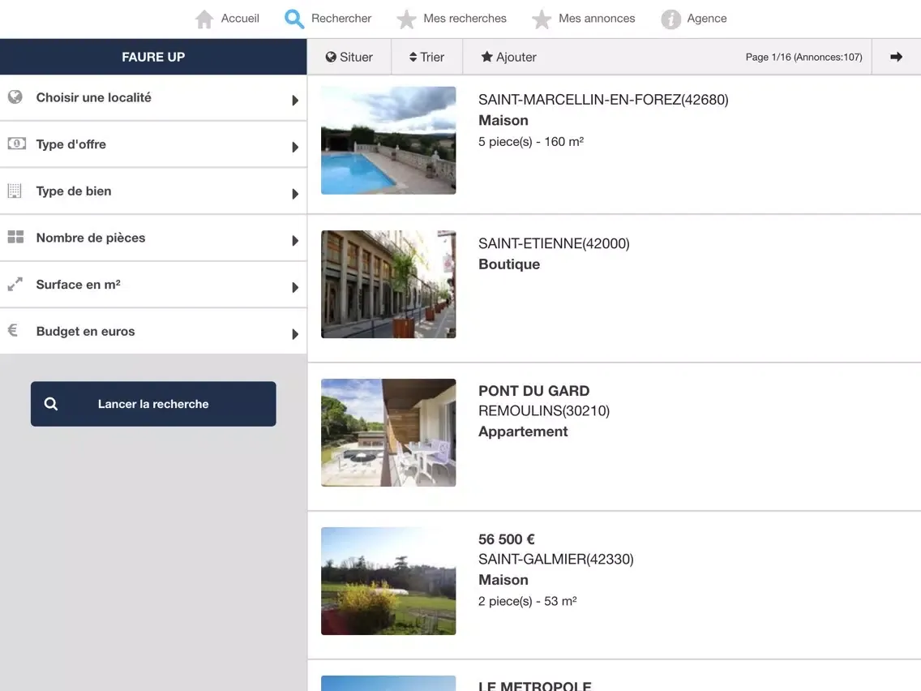Click SAINT-GALMIER(42330) listing text
The height and width of the screenshot is (691, 921).
click(x=555, y=560)
